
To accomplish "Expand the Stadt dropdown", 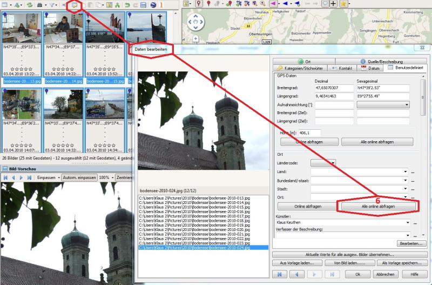I will click(x=406, y=189).
